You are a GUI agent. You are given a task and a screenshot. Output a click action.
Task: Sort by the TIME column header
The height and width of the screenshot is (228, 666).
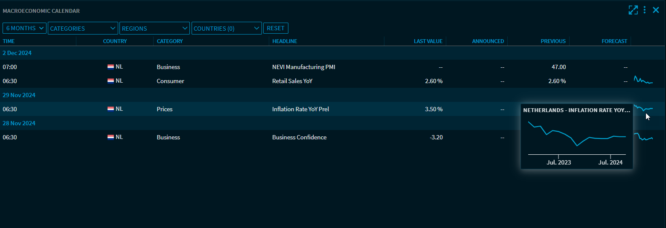tap(9, 41)
